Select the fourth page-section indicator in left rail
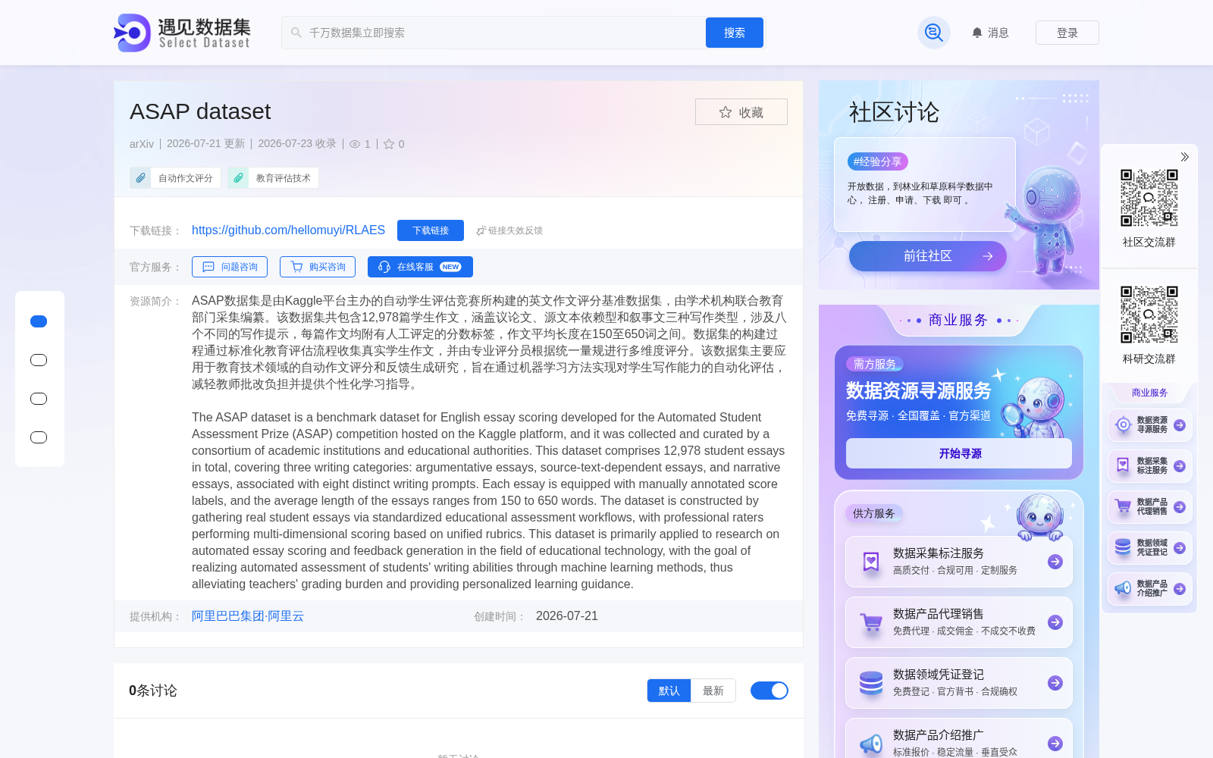Viewport: 1213px width, 758px height. tap(39, 437)
